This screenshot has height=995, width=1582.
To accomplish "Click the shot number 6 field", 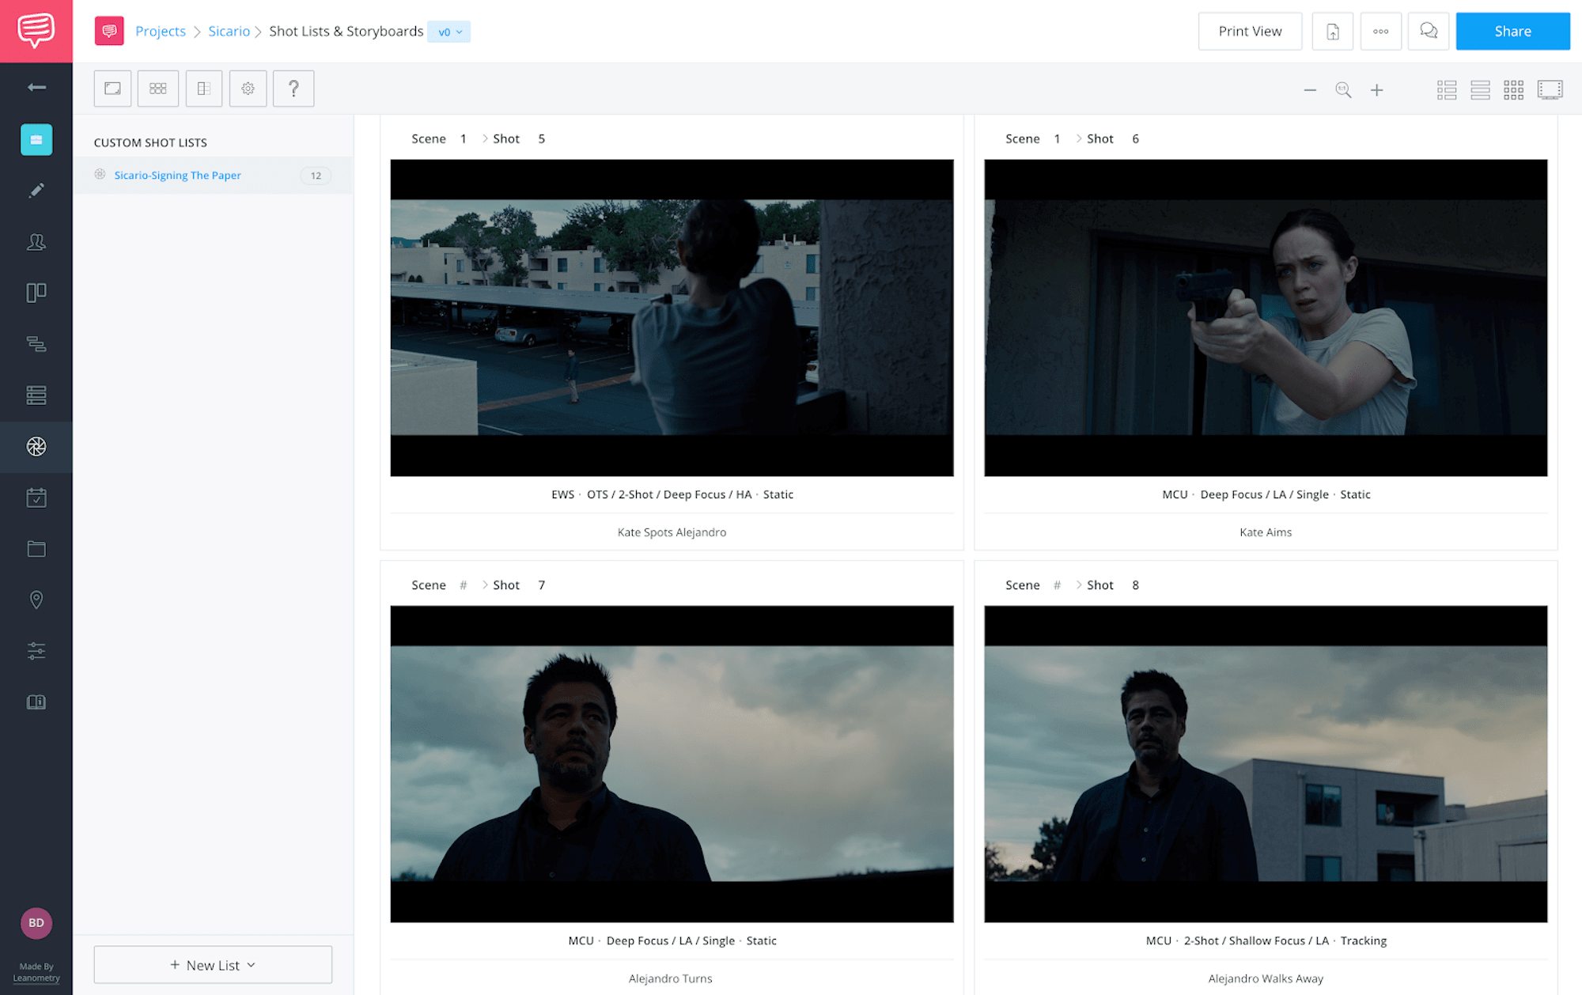I will [x=1136, y=138].
